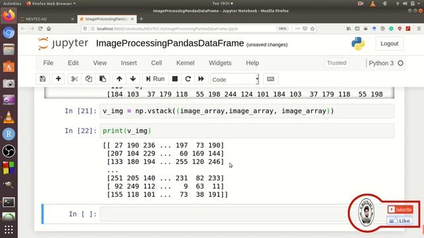Open Terminal from the dock
Screen dimensions: 424x238
(9, 202)
